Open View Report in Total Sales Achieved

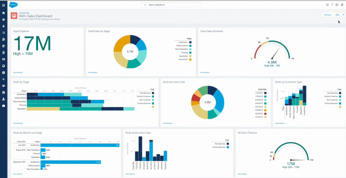click(x=205, y=72)
